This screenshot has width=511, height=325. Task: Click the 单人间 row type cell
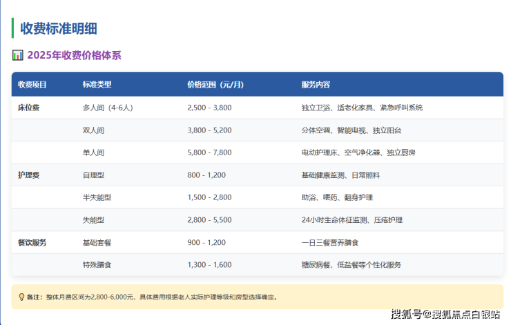pyautogui.click(x=93, y=152)
